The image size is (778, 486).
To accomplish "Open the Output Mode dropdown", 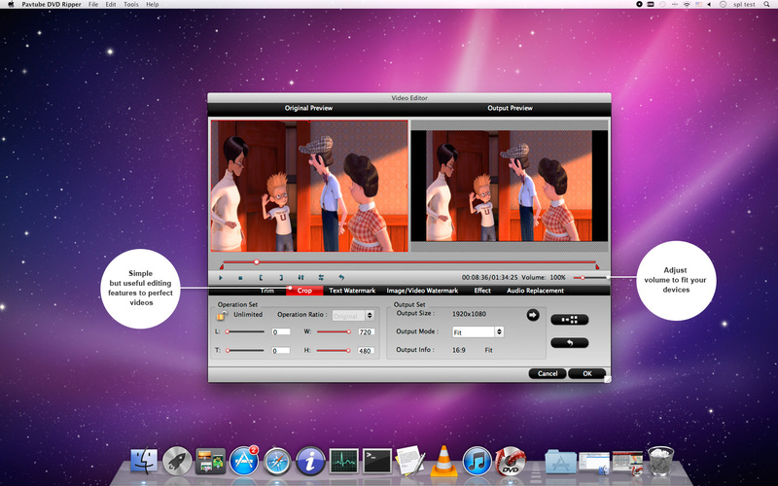I will pyautogui.click(x=477, y=332).
